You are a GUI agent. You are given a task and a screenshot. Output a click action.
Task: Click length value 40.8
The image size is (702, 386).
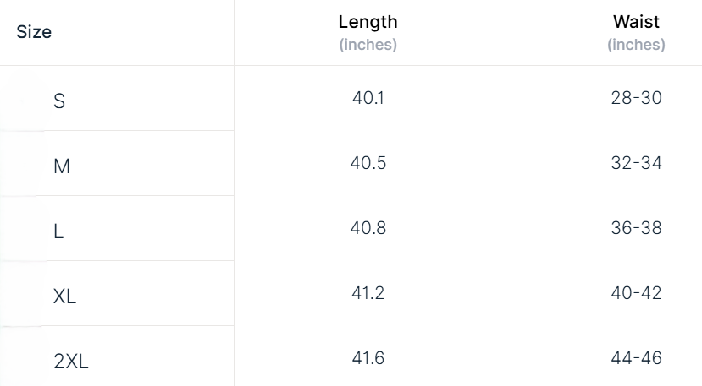pos(368,228)
